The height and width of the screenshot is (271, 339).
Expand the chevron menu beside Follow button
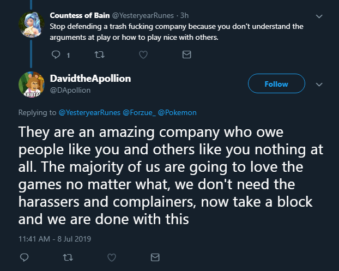(x=319, y=85)
